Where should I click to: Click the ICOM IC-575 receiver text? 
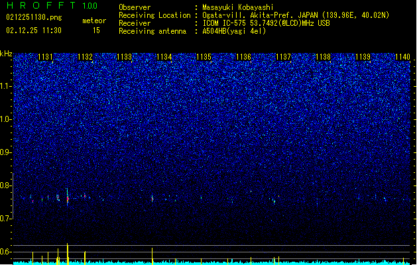(266, 23)
